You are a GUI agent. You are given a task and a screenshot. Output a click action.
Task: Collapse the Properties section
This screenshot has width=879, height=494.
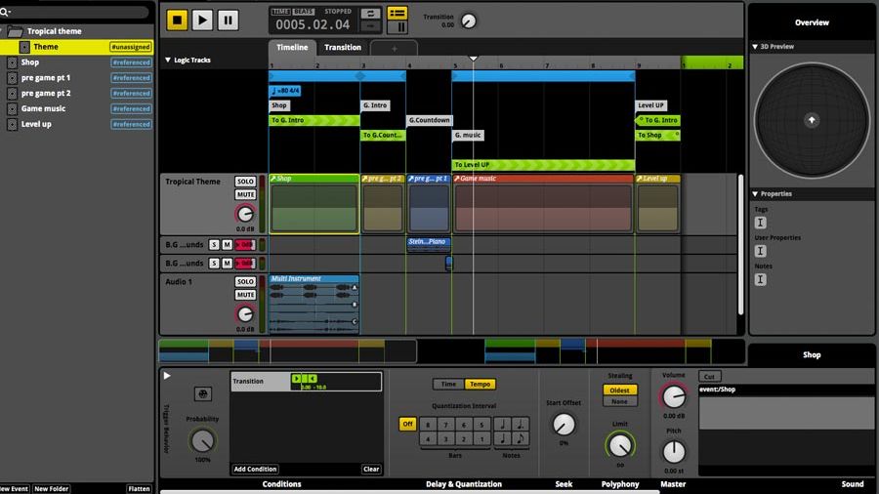point(755,193)
